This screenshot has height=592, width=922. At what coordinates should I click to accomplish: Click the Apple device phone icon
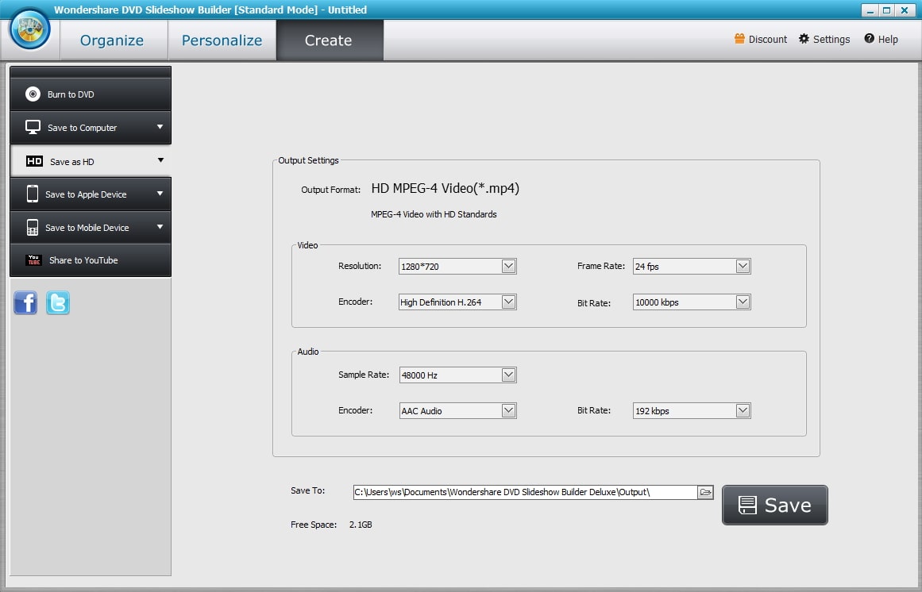(x=33, y=194)
